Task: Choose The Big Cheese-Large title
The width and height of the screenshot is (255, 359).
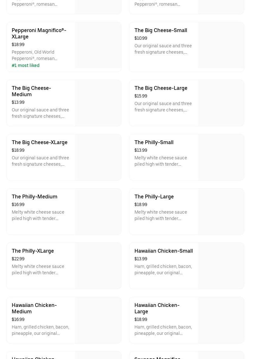Action: (161, 88)
